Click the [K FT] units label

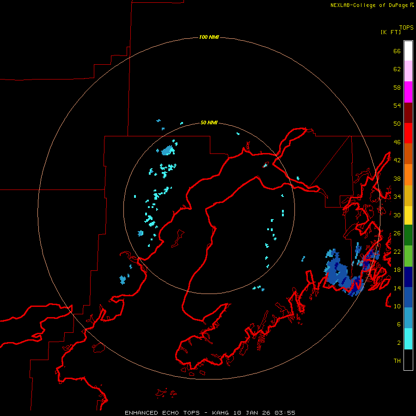(391, 32)
